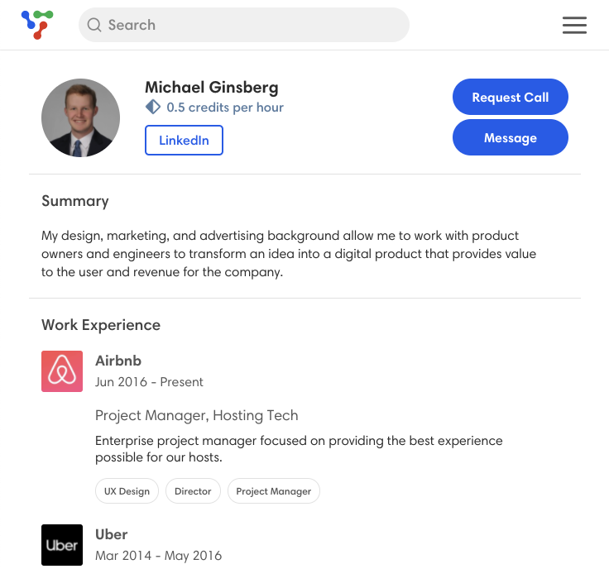Request a call with Michael
The width and height of the screenshot is (609, 569).
pos(511,97)
